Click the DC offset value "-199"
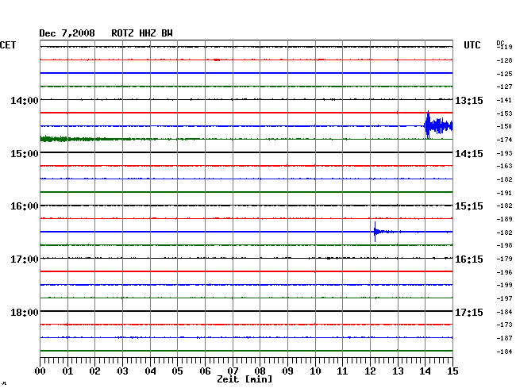This screenshot has width=516, height=392. click(504, 285)
